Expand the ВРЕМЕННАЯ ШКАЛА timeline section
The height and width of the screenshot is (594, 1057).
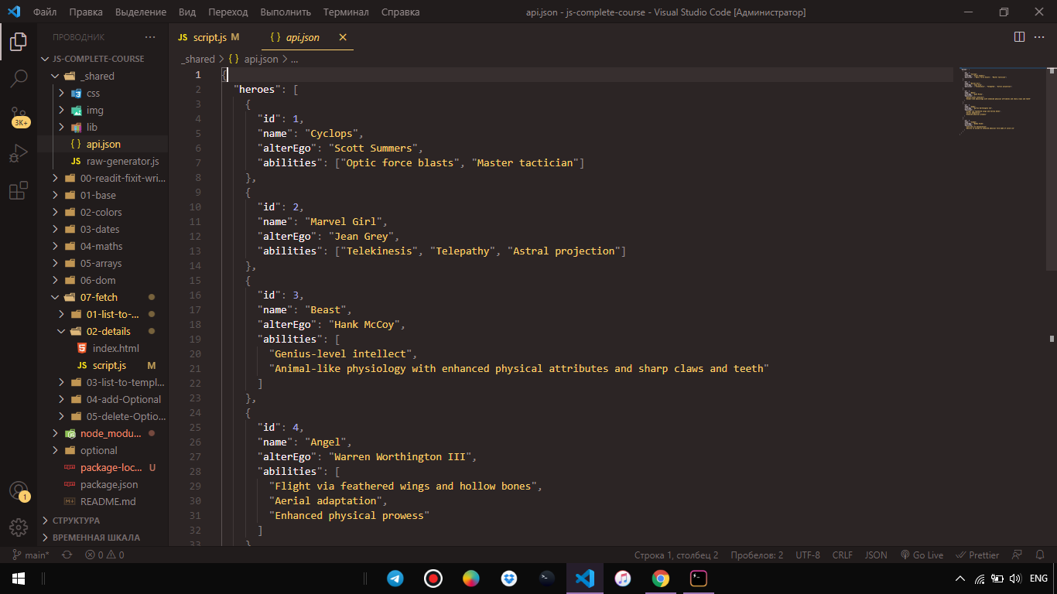tap(96, 538)
